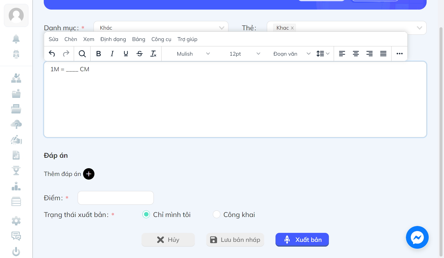
Task: Open the 'Sửa' editor menu
Action: (x=53, y=39)
